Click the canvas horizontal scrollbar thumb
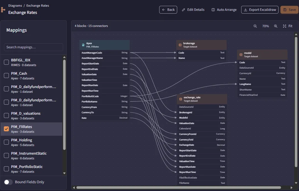The image size is (299, 191). point(179,188)
